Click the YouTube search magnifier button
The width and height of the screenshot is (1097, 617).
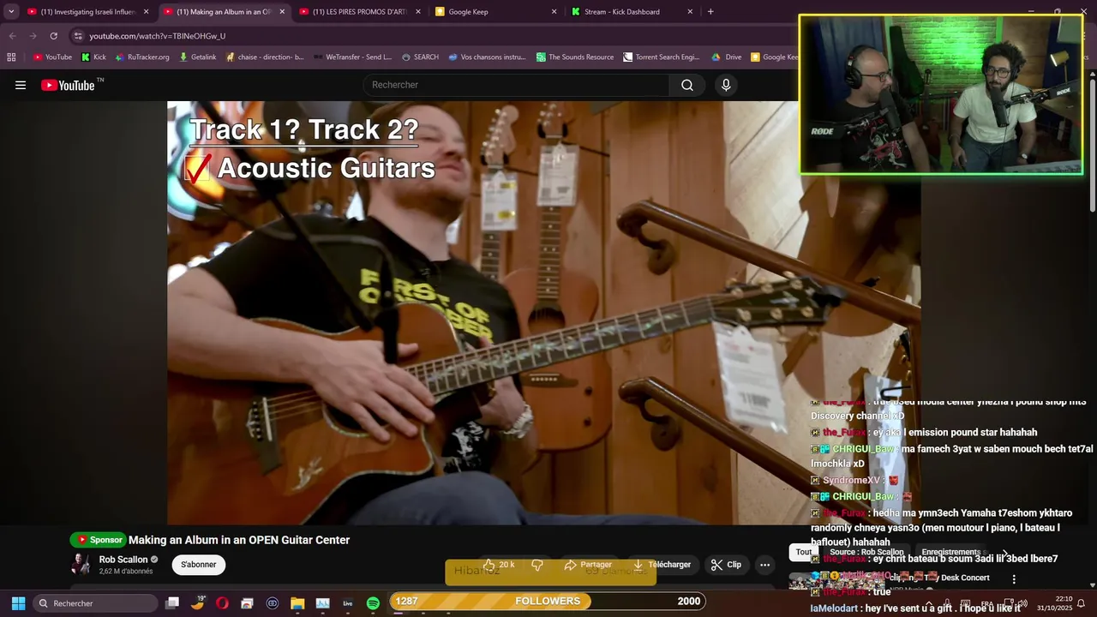coord(687,85)
